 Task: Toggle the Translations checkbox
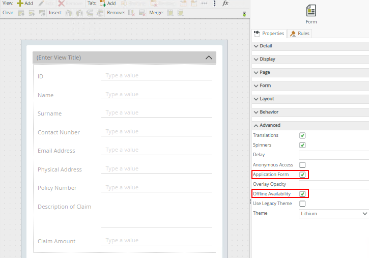(x=302, y=135)
